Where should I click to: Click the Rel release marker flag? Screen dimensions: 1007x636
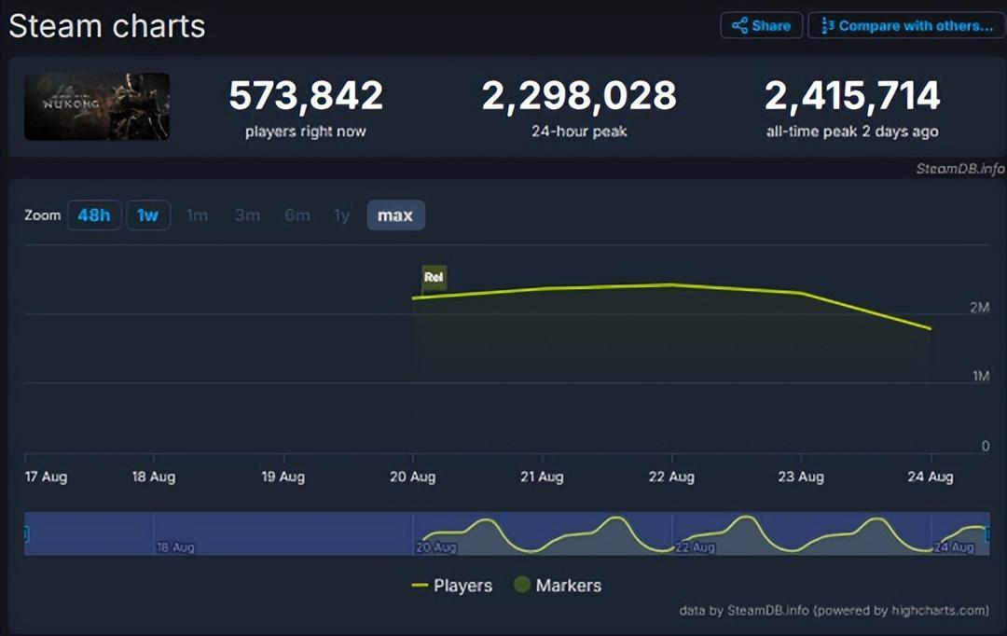(434, 277)
